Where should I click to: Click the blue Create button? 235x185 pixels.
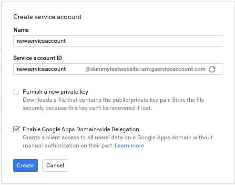click(x=25, y=166)
